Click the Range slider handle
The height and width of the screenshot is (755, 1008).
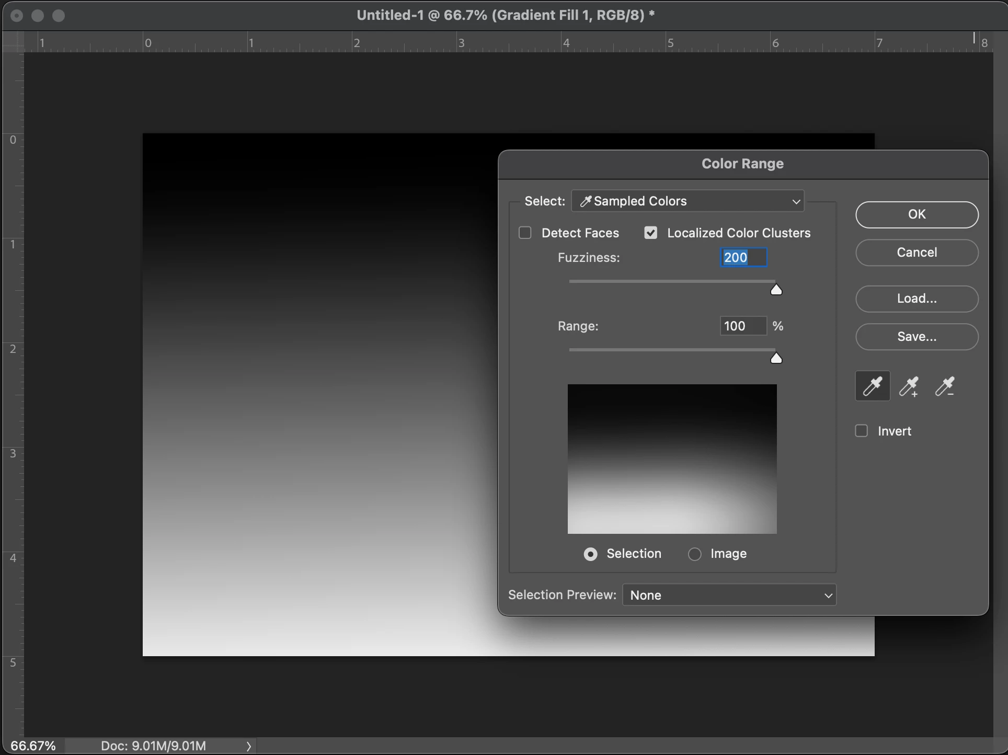776,358
